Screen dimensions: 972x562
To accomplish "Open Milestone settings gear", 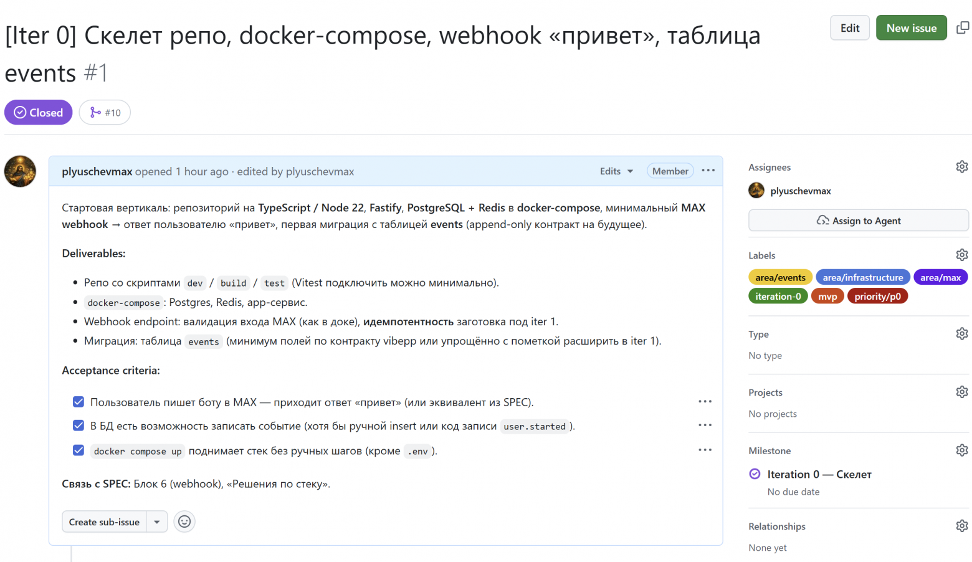I will pyautogui.click(x=962, y=450).
